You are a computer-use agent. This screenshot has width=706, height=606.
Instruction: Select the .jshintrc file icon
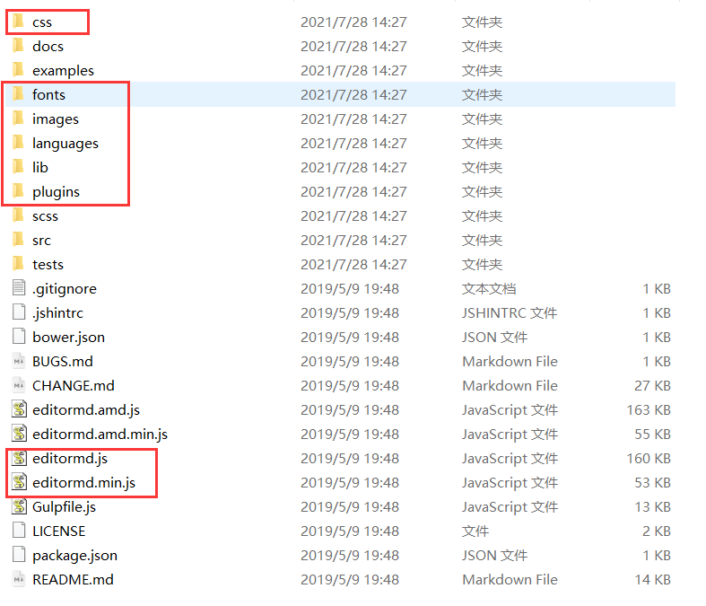[19, 312]
